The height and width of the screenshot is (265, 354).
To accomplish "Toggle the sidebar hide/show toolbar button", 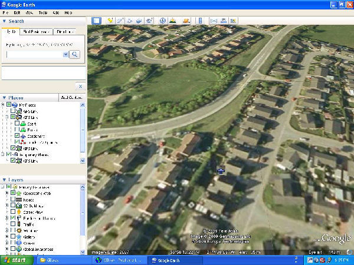I will point(96,21).
